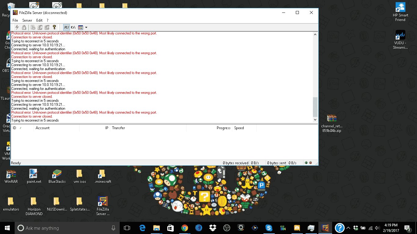417x234 pixels.
Task: Click the Cortana microphone icon
Action: (114, 228)
